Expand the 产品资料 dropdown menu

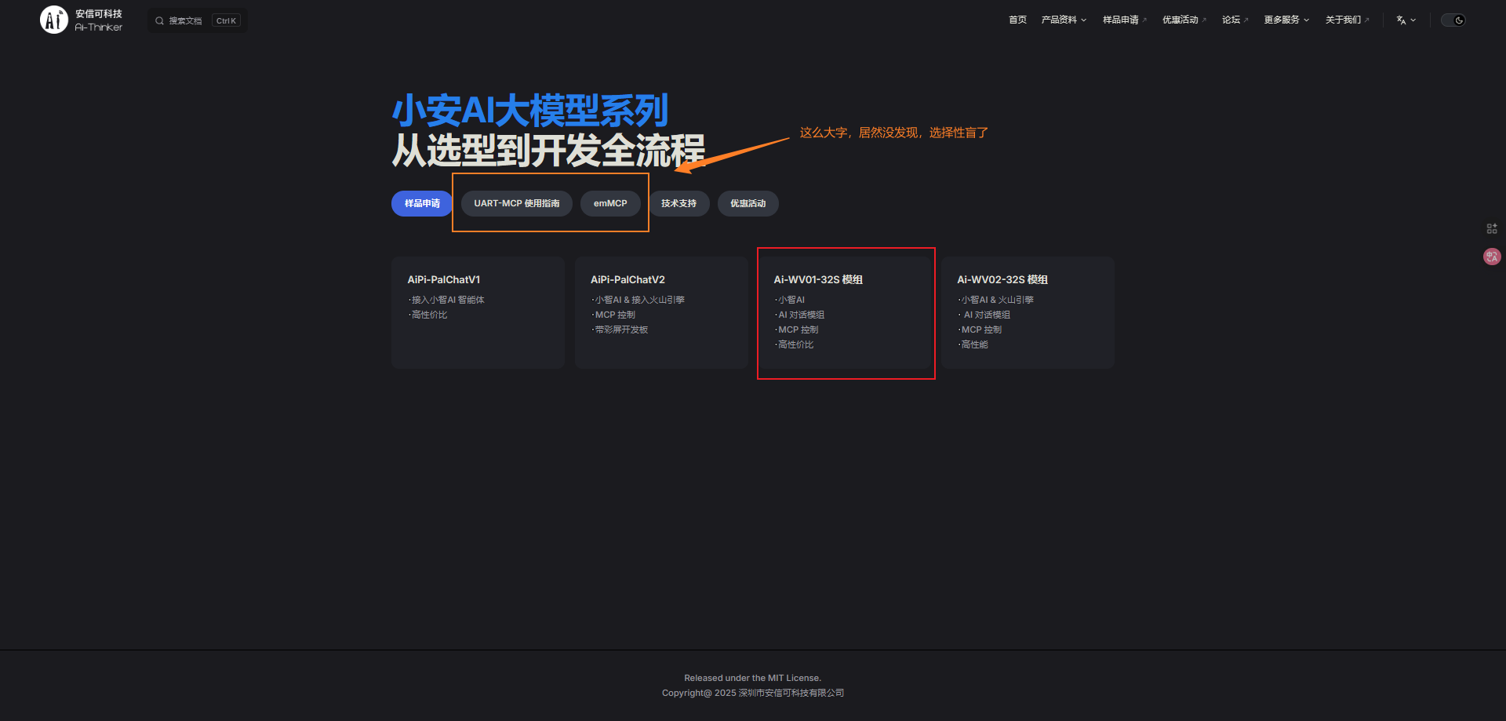click(x=1063, y=20)
